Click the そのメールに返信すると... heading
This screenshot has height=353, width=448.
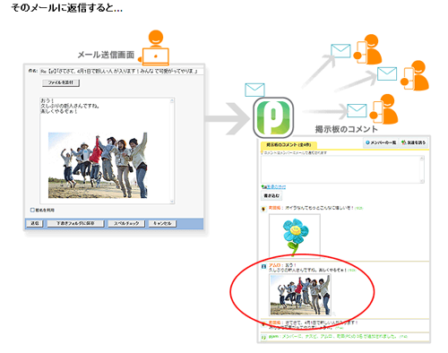(67, 8)
